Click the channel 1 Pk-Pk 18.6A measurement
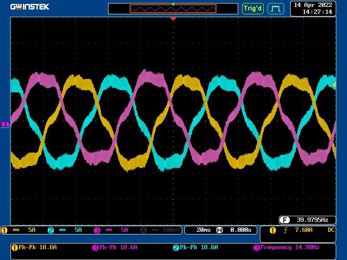Image resolution: width=347 pixels, height=260 pixels. click(x=34, y=247)
